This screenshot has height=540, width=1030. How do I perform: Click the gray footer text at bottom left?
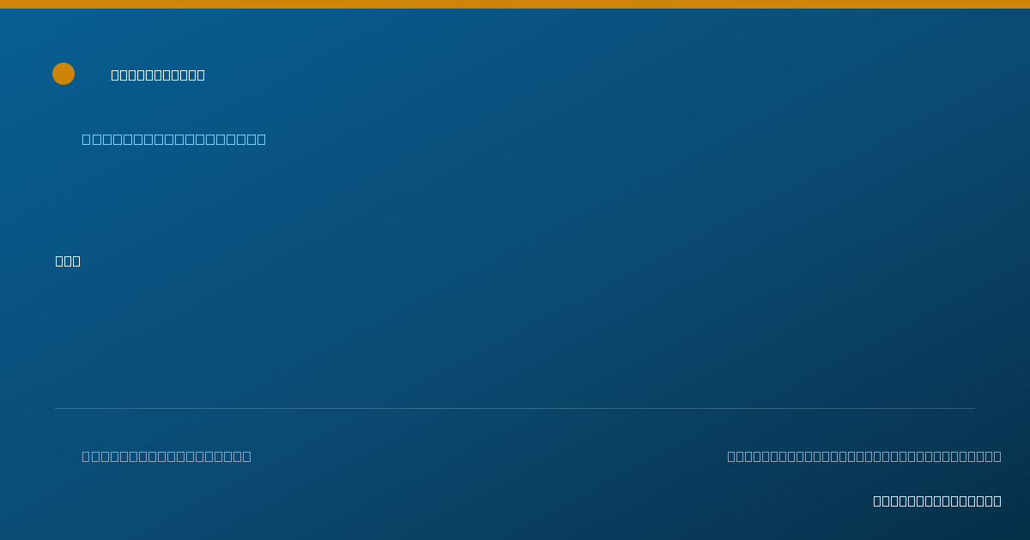tap(167, 456)
